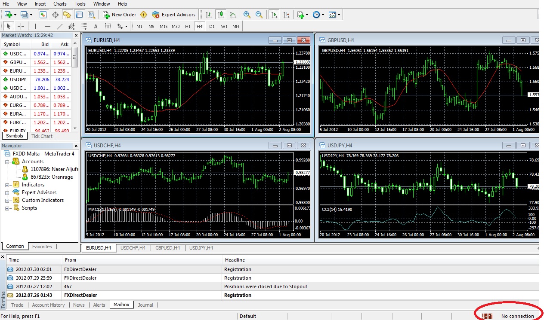
Task: Switch chart to Bar Chart mode
Action: click(209, 15)
